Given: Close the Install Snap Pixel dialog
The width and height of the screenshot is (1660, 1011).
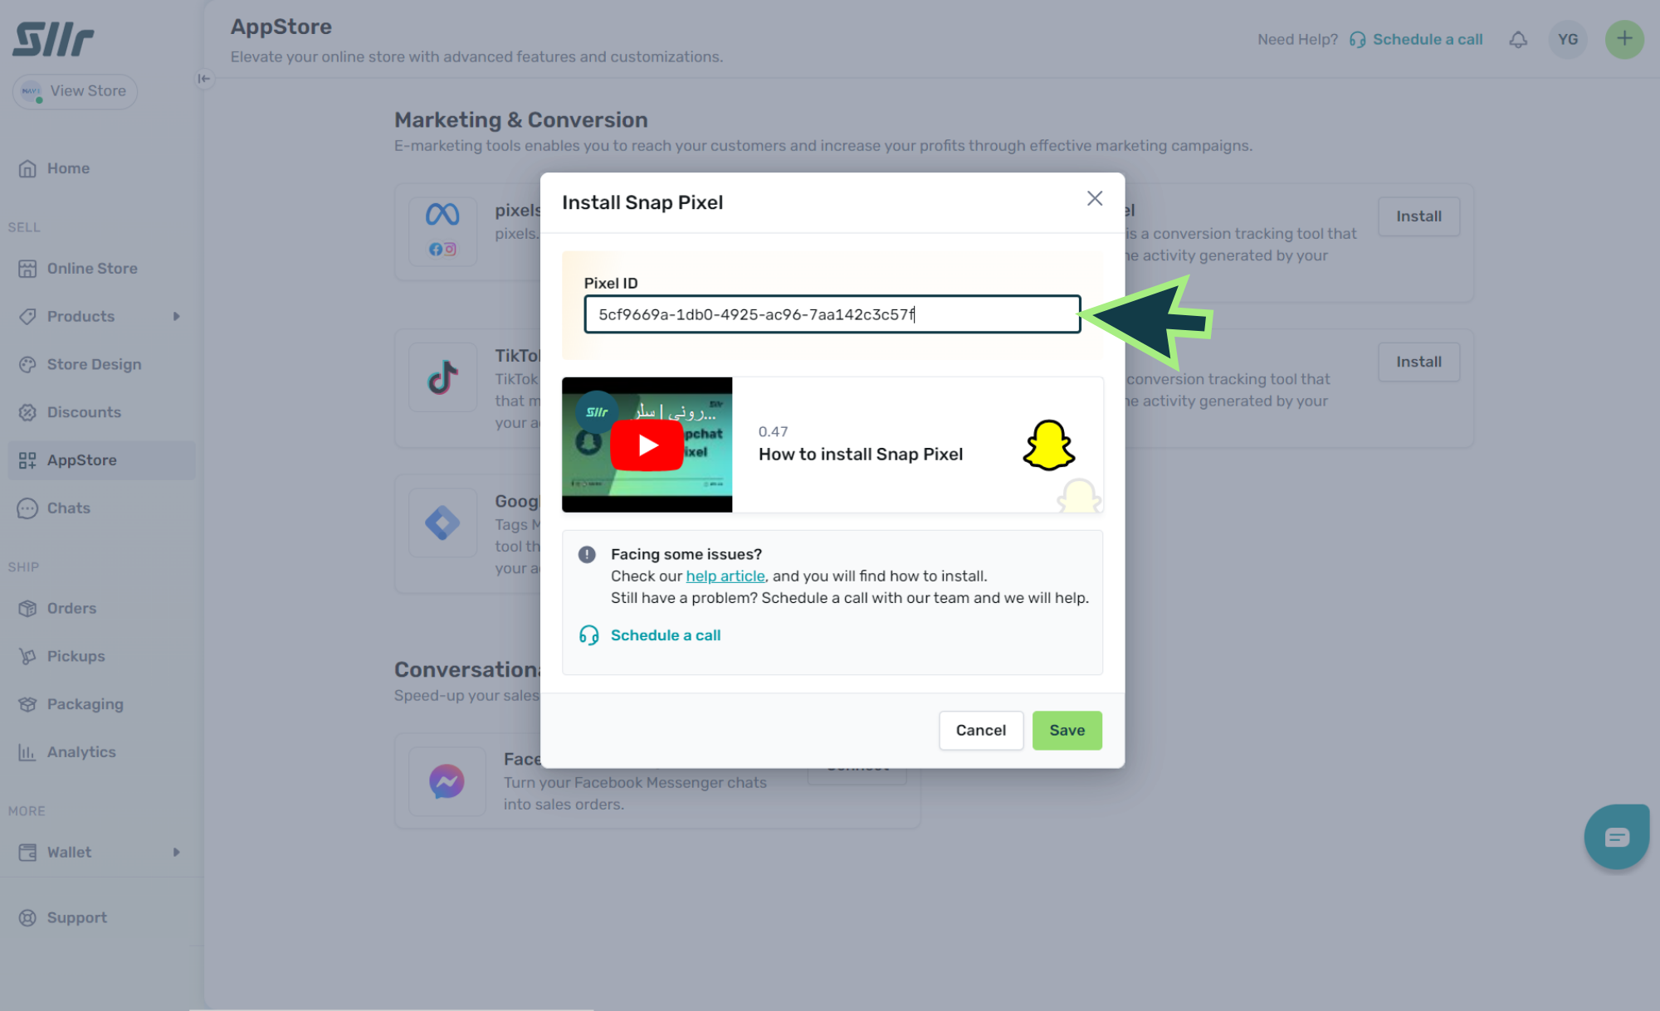Looking at the screenshot, I should [1094, 198].
